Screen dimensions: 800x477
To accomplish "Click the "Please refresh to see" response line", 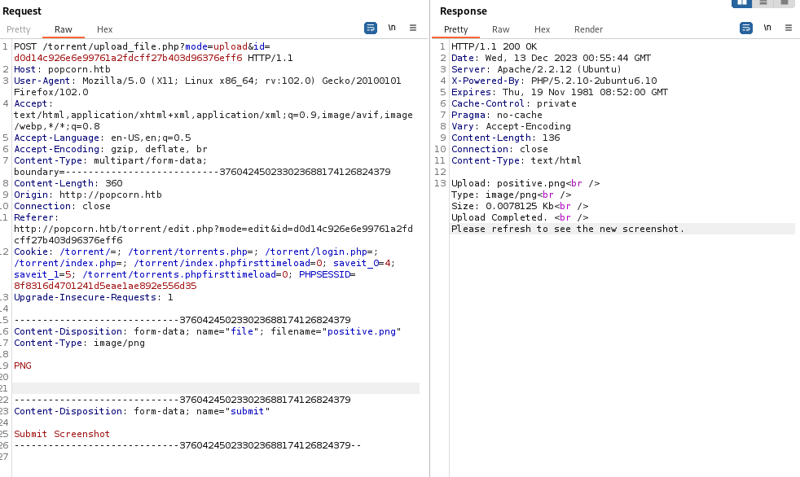I will click(x=568, y=229).
